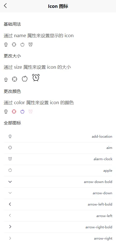Viewport: 116px width, 241px height.
Task: Click the arrow-left-bold chevron icon
Action: pyautogui.click(x=10, y=204)
